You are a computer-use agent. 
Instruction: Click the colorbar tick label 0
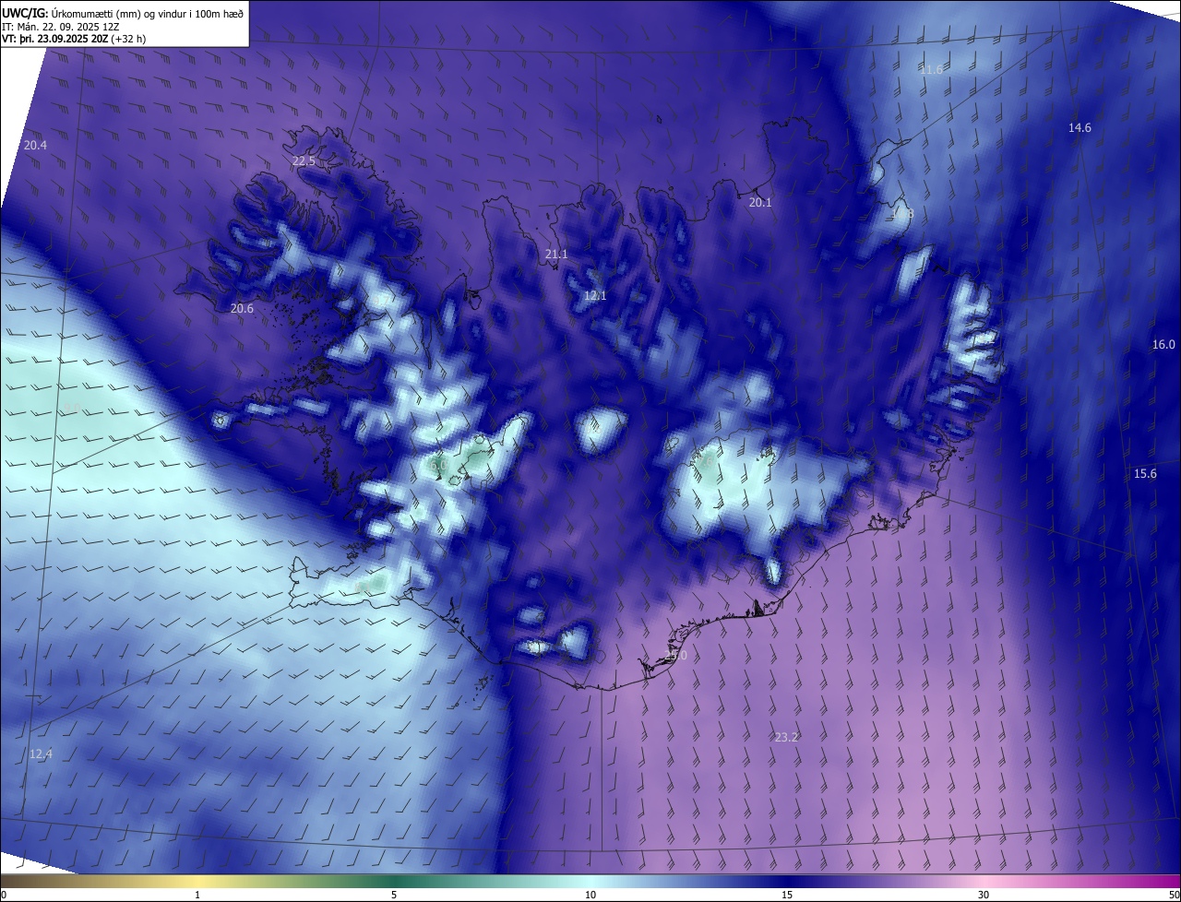click(x=4, y=895)
